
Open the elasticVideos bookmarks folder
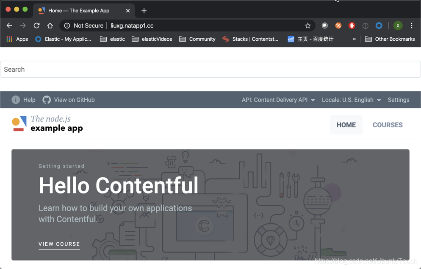click(152, 39)
